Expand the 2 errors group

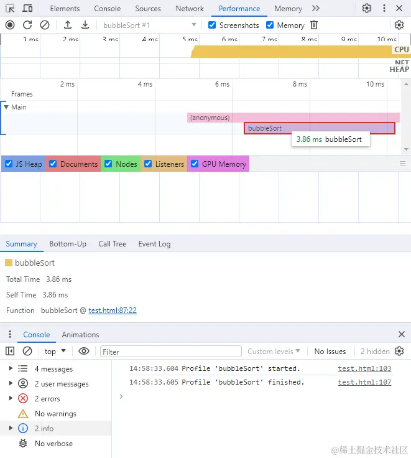click(x=11, y=398)
